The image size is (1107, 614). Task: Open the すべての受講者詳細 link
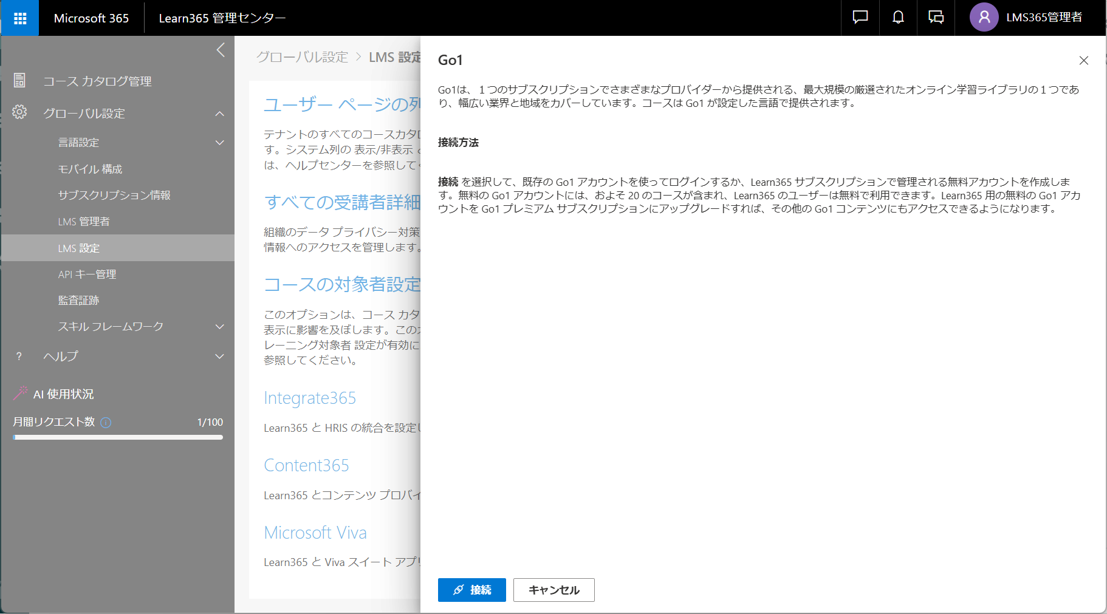[342, 202]
